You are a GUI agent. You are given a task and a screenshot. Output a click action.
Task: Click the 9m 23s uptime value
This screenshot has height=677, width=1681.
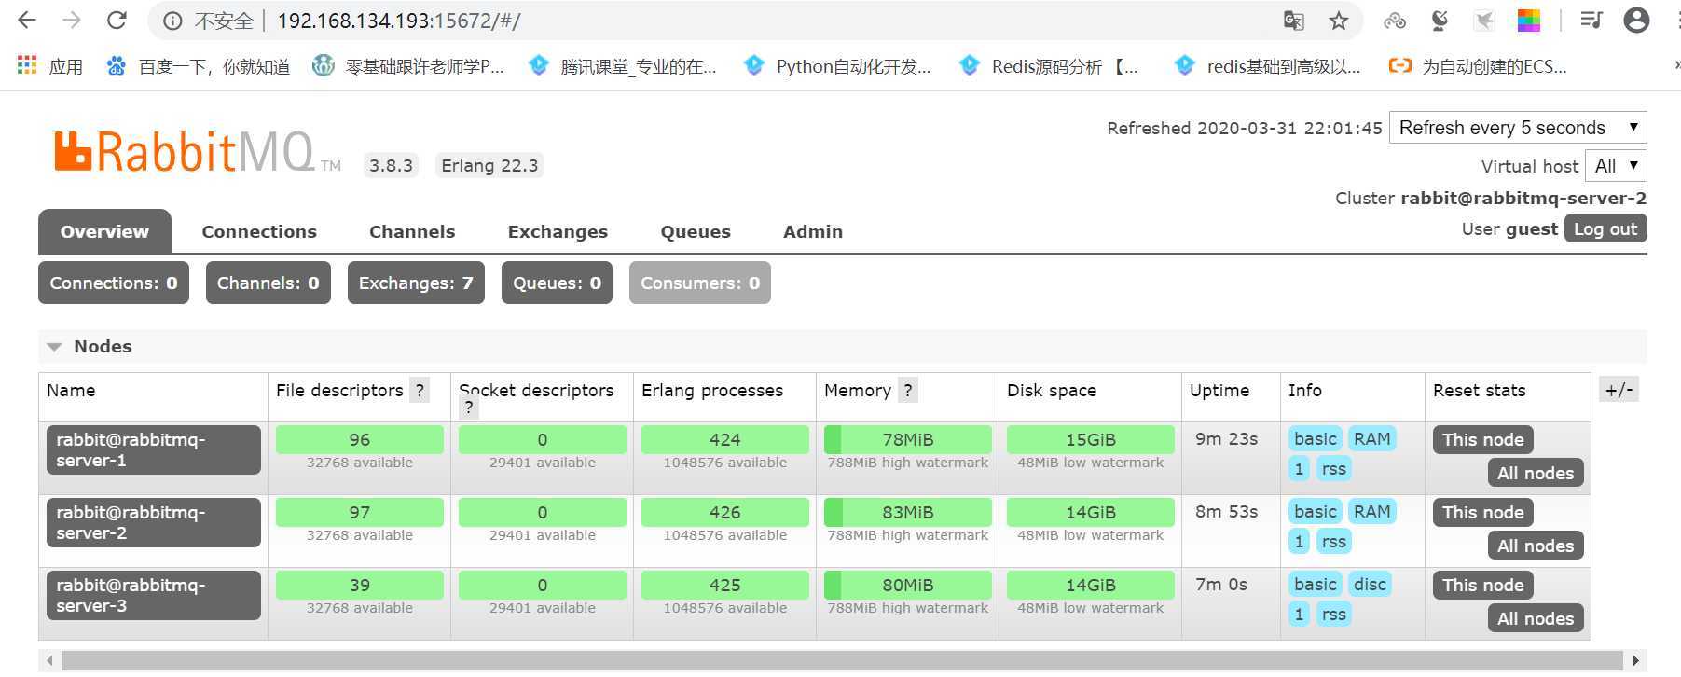1227,438
